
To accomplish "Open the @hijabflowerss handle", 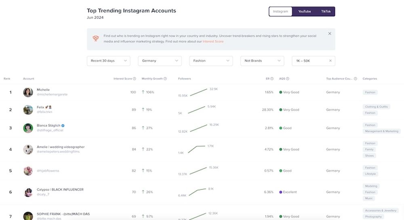I will [48, 171].
